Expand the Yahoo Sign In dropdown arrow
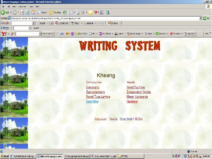The height and width of the screenshot is (159, 212). point(195,34)
